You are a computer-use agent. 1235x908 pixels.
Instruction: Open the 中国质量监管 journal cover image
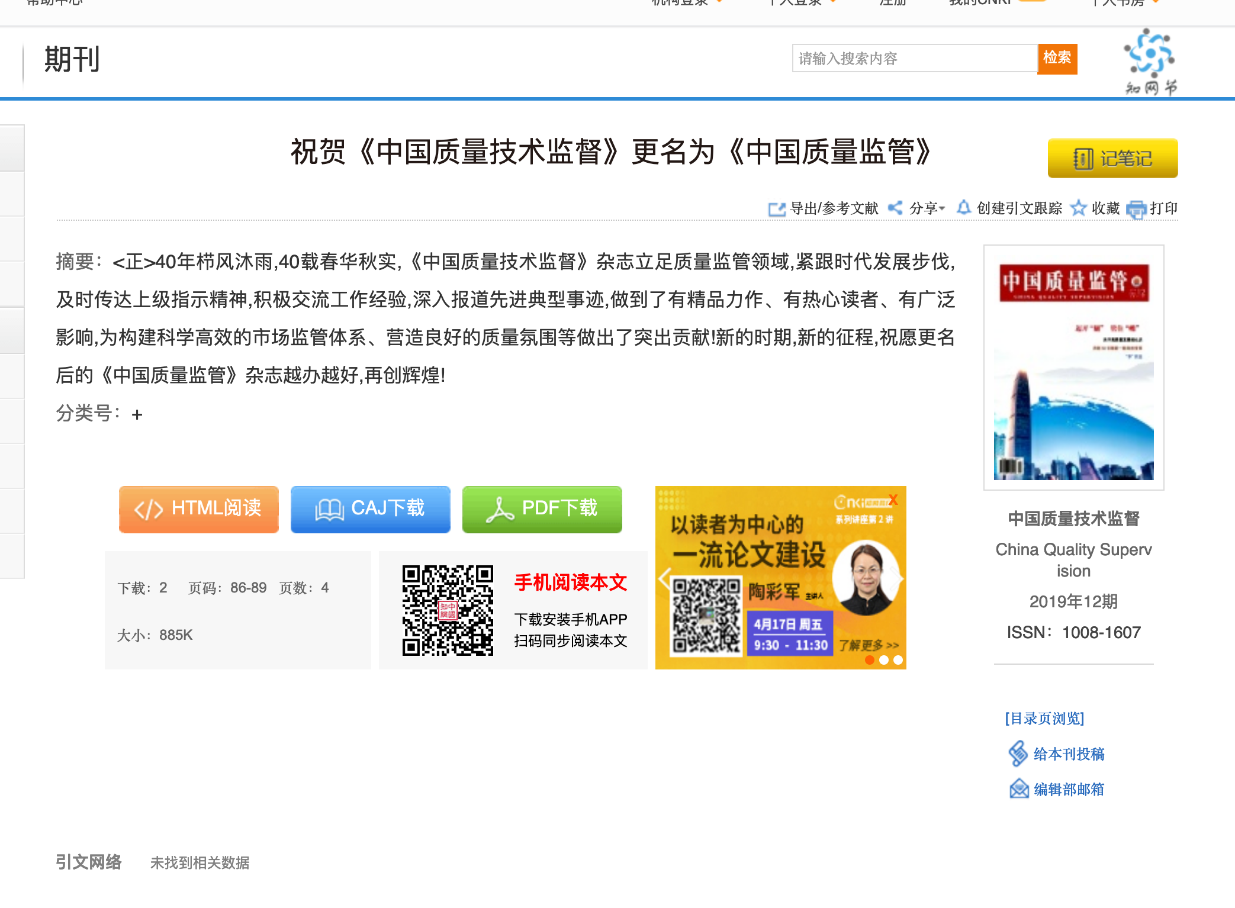pos(1073,368)
